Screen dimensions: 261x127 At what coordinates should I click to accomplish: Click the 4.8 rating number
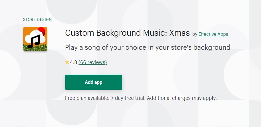[73, 62]
